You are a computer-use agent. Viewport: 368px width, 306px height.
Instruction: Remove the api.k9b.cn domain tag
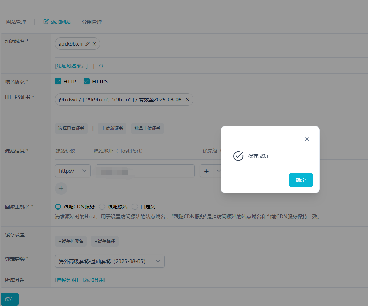pyautogui.click(x=94, y=44)
